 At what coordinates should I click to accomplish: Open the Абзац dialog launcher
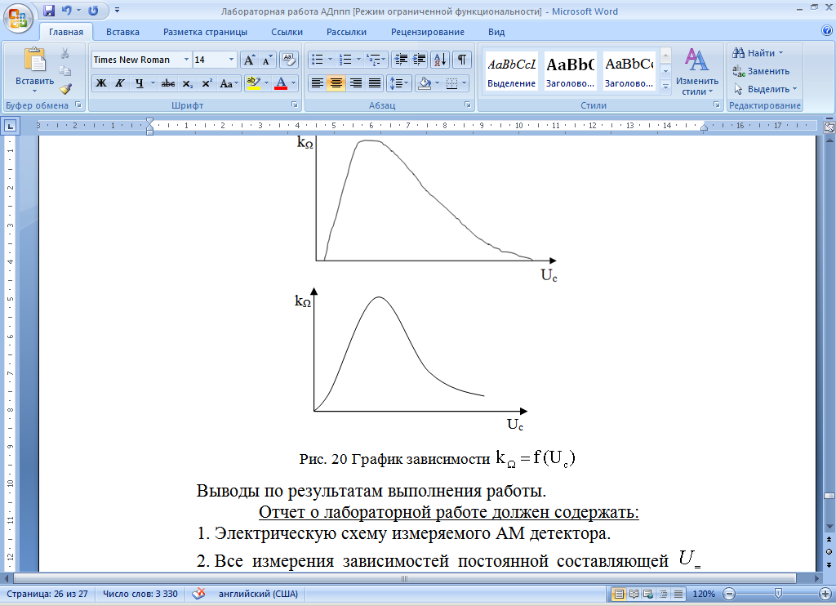pos(468,105)
